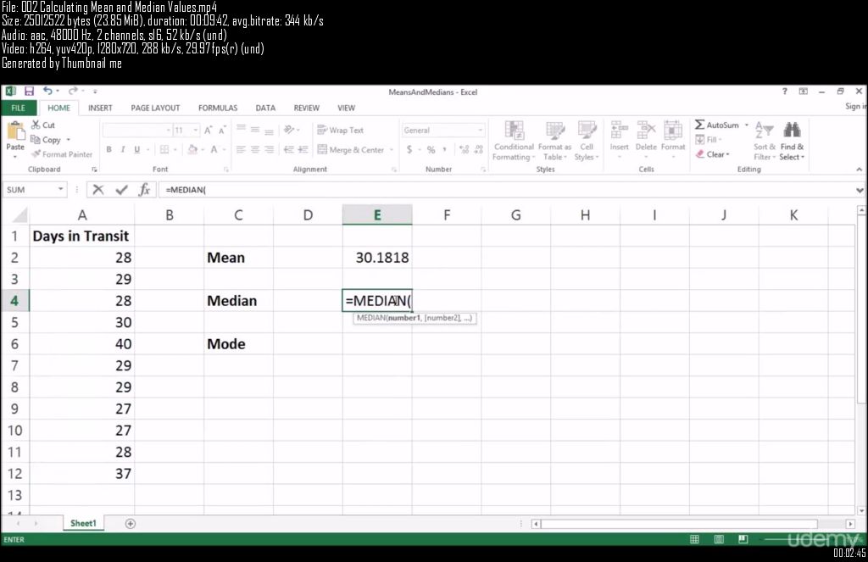Select cell E2 with 30.1818

(x=377, y=258)
